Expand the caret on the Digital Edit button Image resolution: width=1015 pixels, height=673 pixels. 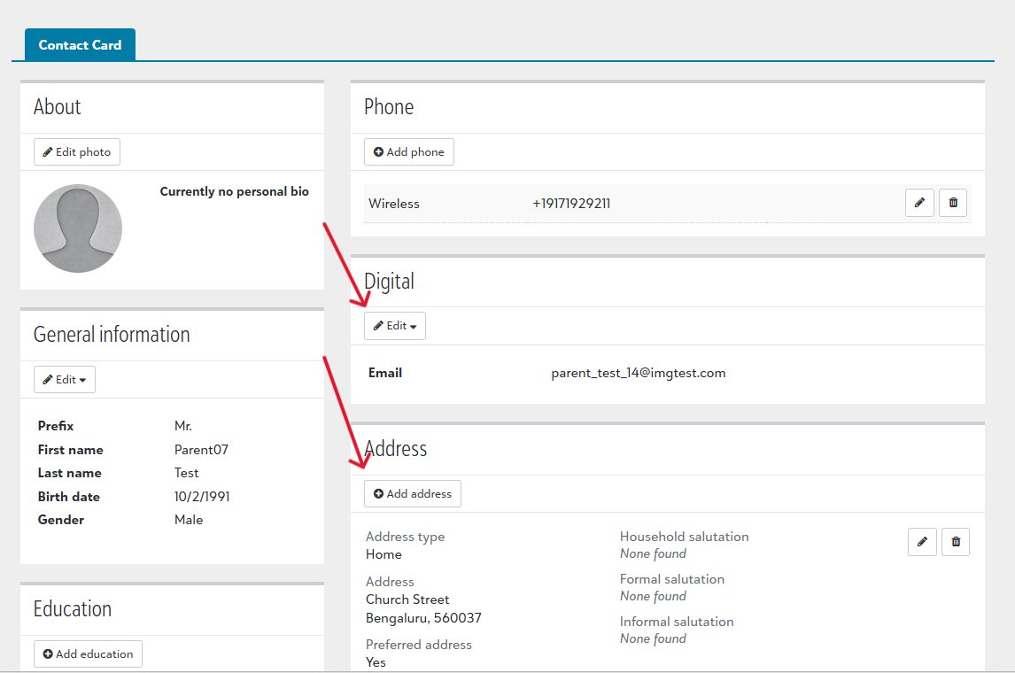click(414, 325)
